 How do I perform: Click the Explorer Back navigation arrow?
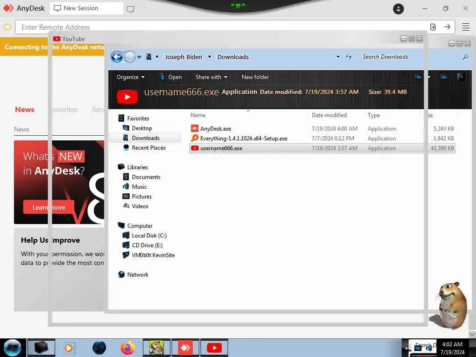tap(117, 57)
